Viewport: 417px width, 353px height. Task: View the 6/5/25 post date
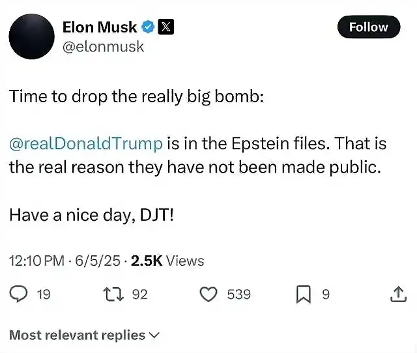pos(98,261)
